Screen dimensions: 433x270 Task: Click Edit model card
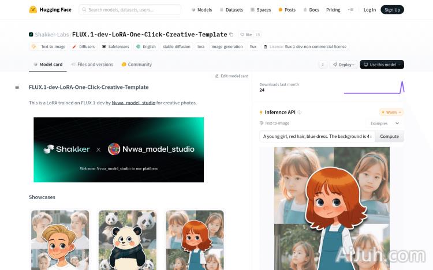tap(232, 76)
